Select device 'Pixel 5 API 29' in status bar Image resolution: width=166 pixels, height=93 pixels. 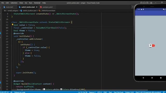148,92
